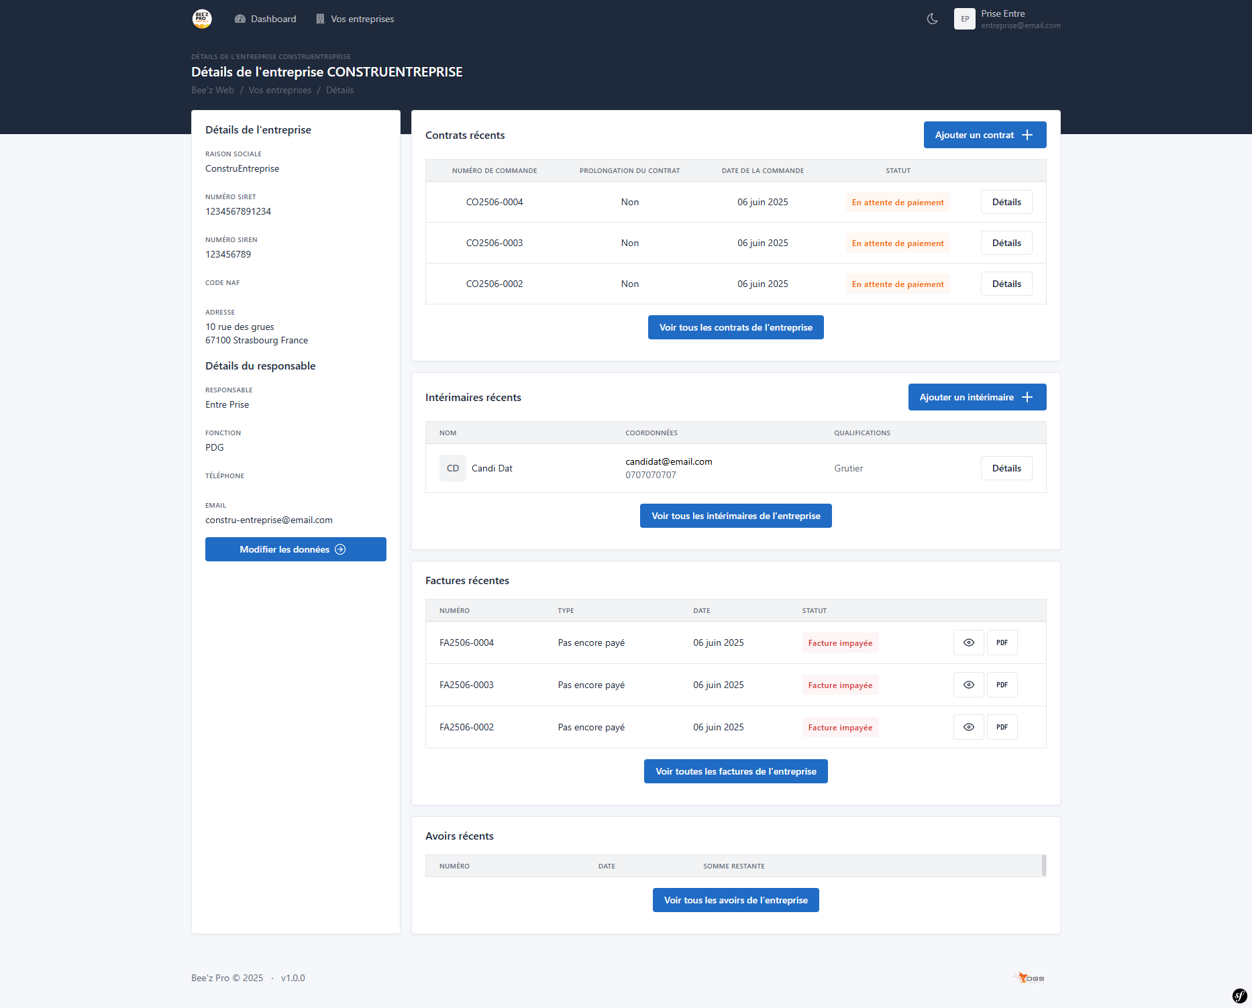Expand details for intérimaire Candi Dat
This screenshot has width=1252, height=1008.
1006,467
